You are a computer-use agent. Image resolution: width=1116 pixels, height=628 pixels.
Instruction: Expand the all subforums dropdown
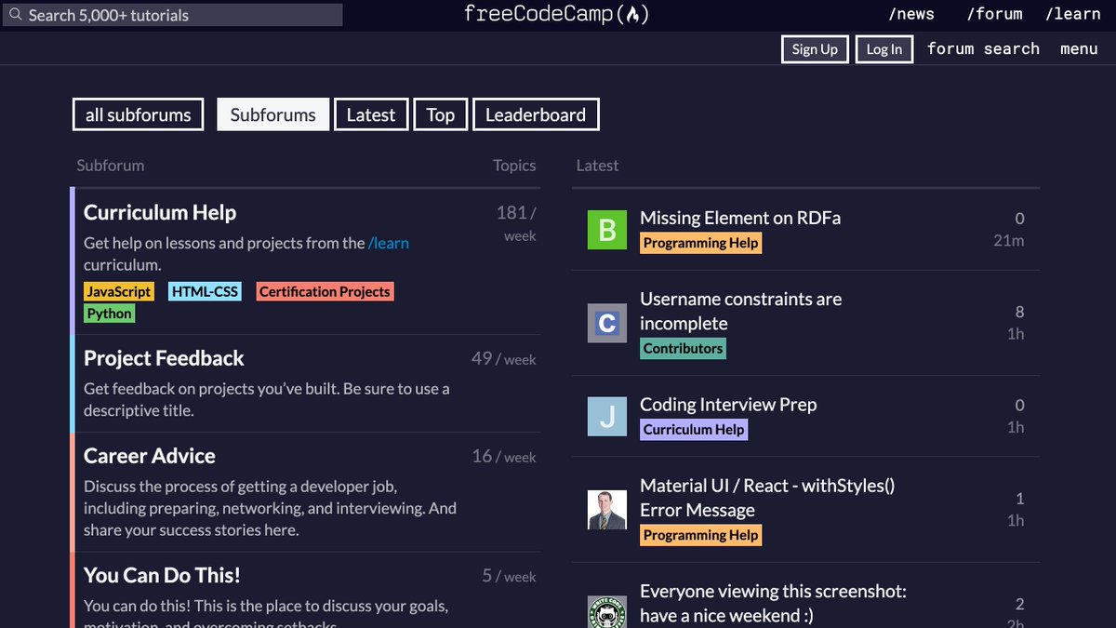click(138, 114)
